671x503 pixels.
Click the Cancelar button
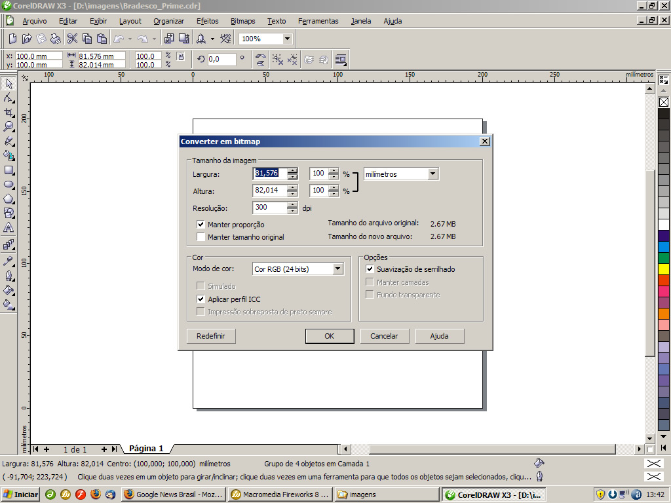(384, 336)
